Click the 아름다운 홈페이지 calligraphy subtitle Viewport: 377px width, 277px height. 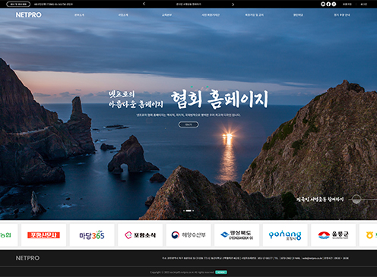pos(136,104)
